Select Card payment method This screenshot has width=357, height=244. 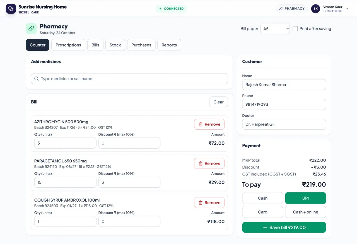[263, 212]
